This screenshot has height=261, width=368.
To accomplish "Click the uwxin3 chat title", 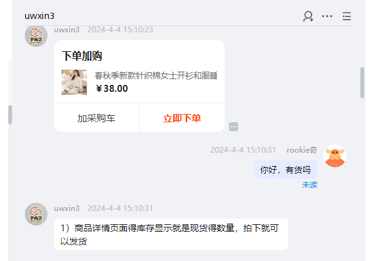I will pos(39,16).
